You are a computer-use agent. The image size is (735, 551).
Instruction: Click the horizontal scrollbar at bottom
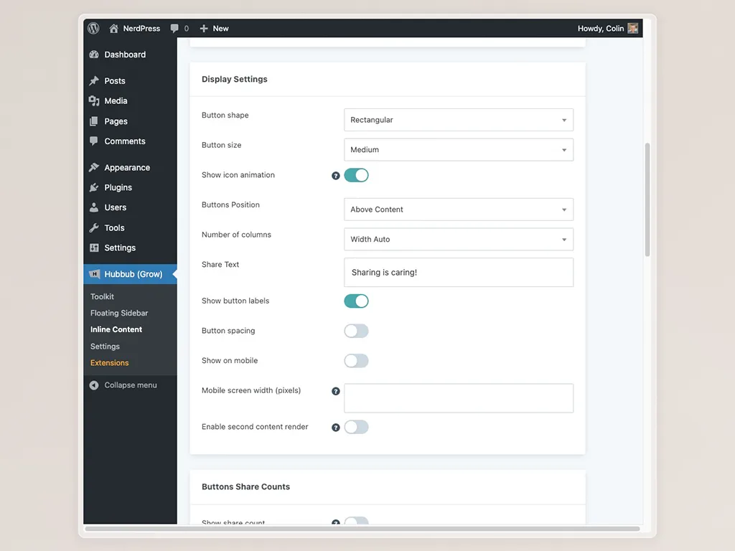362,529
